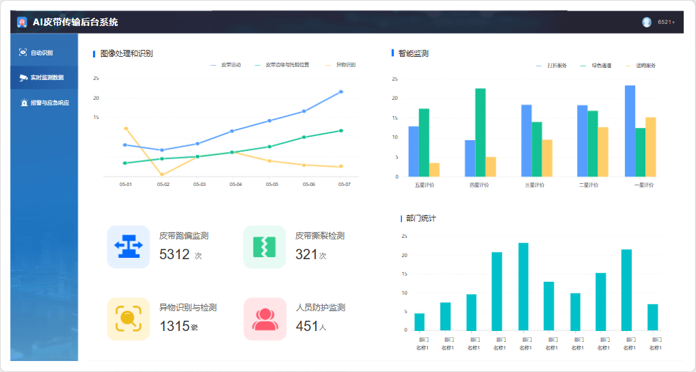Click the 05-07 blue line data point
The height and width of the screenshot is (372, 696).
click(341, 92)
